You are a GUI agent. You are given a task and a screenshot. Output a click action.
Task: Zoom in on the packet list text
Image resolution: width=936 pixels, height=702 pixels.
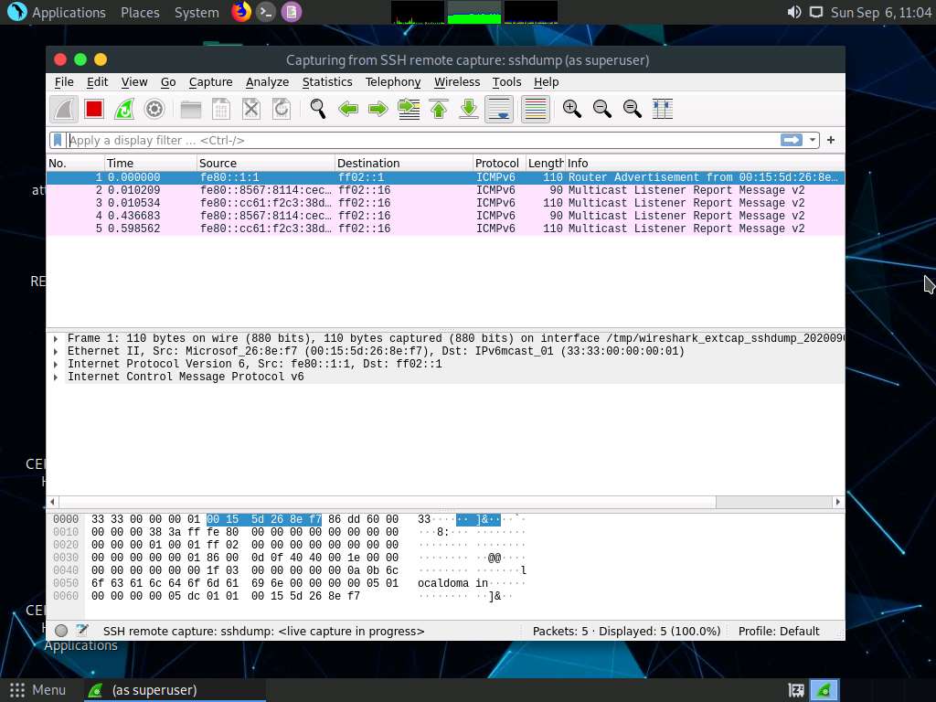[x=571, y=109]
